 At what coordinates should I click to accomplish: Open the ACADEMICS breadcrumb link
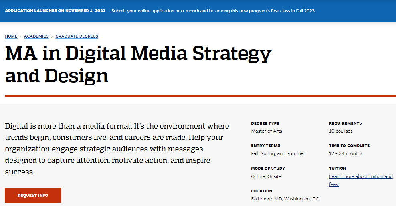(x=36, y=36)
